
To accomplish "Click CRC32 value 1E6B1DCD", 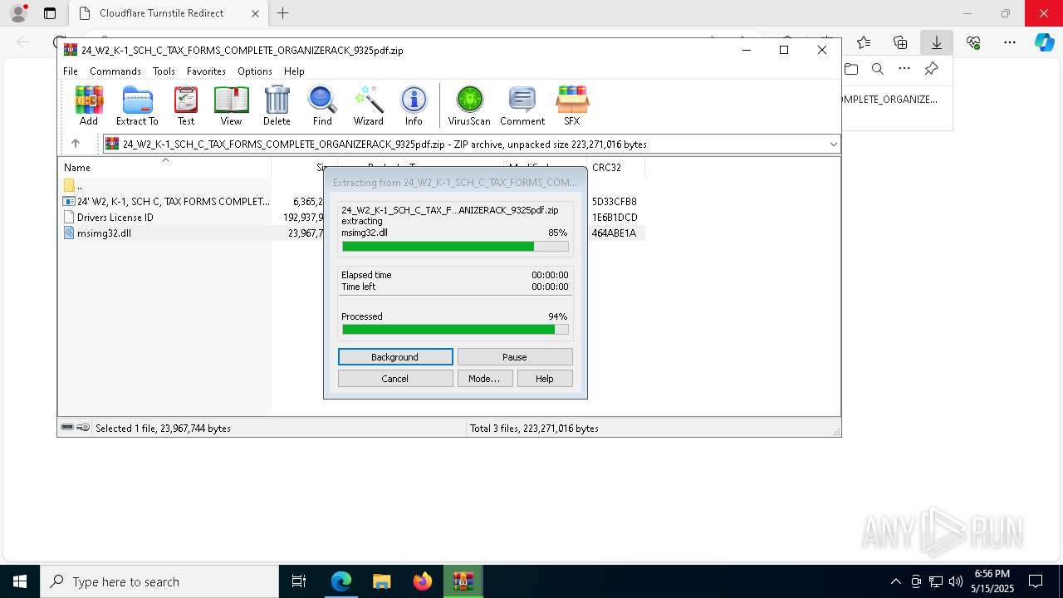I will 615,218.
